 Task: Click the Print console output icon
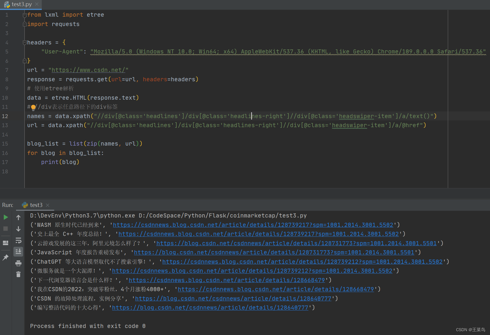[x=18, y=263]
